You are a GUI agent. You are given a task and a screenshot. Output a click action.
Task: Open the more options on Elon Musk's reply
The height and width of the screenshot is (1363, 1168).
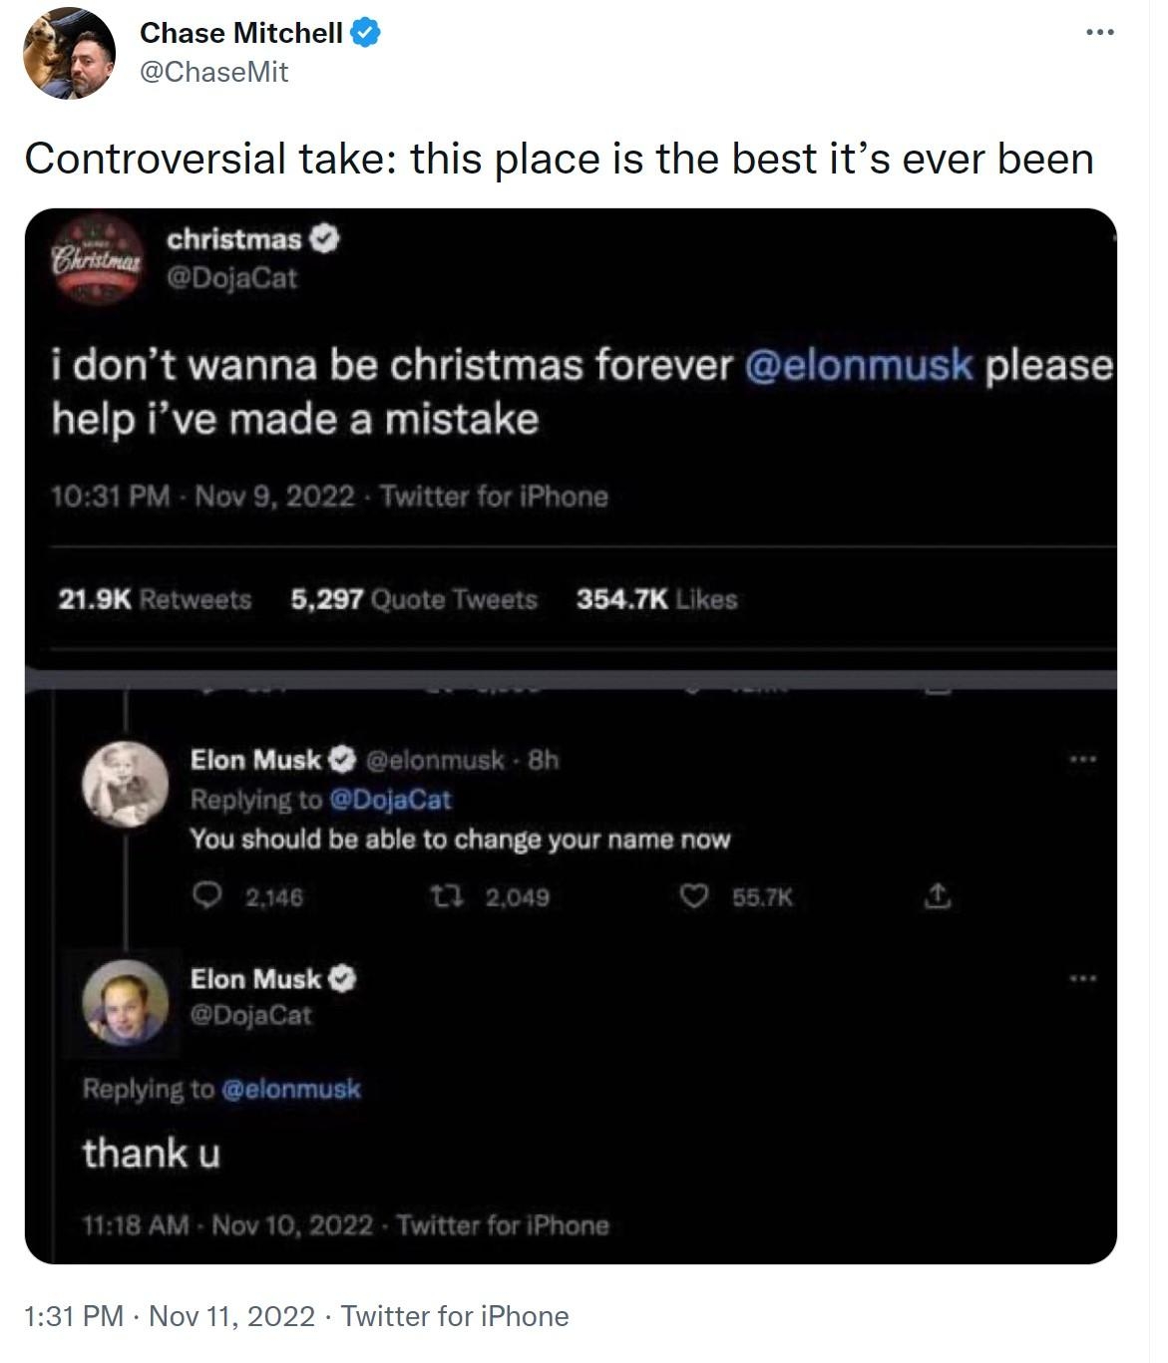pyautogui.click(x=1081, y=761)
